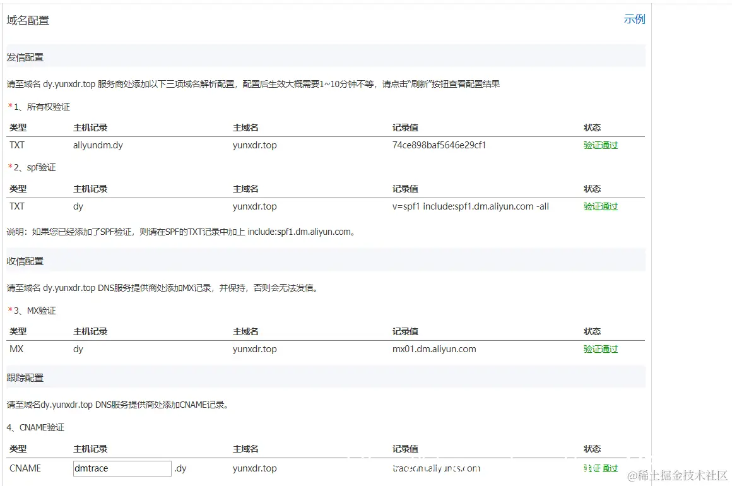The image size is (732, 486).
Task: Click the mx01.dm.aliyun.com record value
Action: pyautogui.click(x=434, y=349)
